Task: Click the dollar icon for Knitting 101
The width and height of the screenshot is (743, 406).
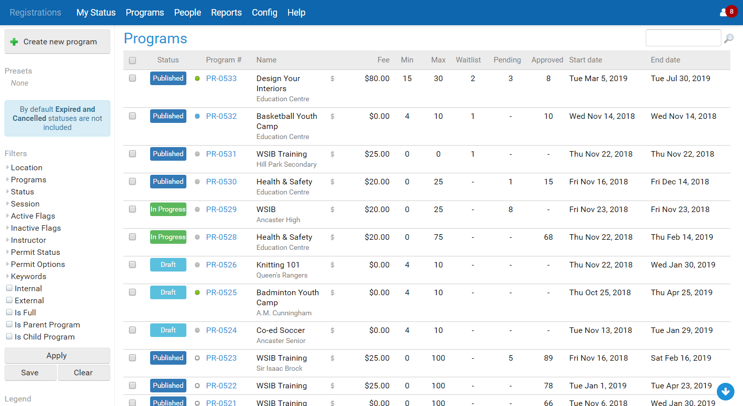Action: pyautogui.click(x=332, y=265)
